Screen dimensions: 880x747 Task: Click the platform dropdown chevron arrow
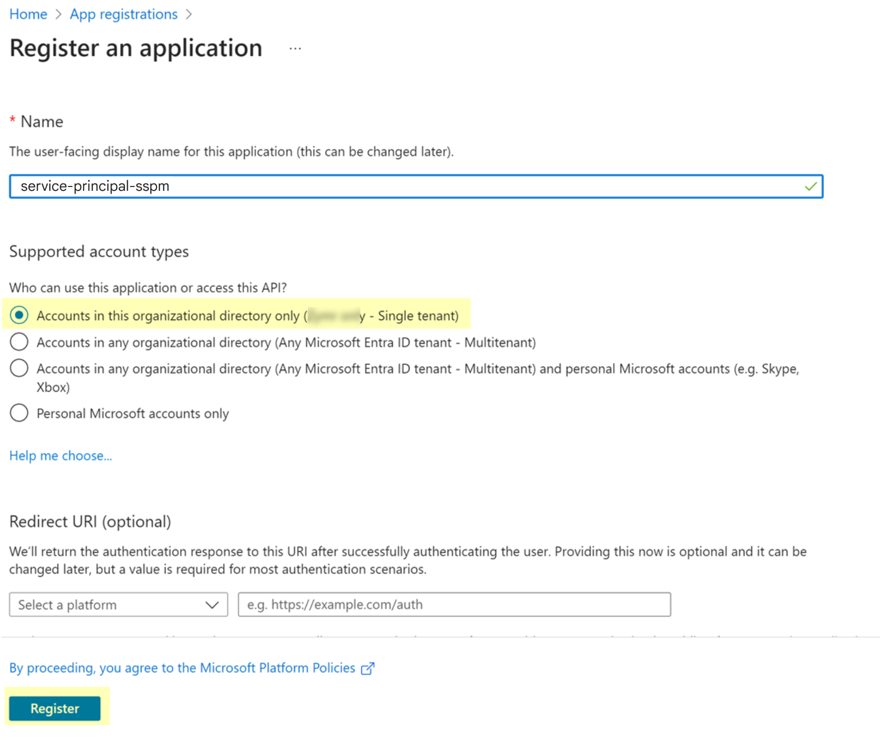[212, 605]
